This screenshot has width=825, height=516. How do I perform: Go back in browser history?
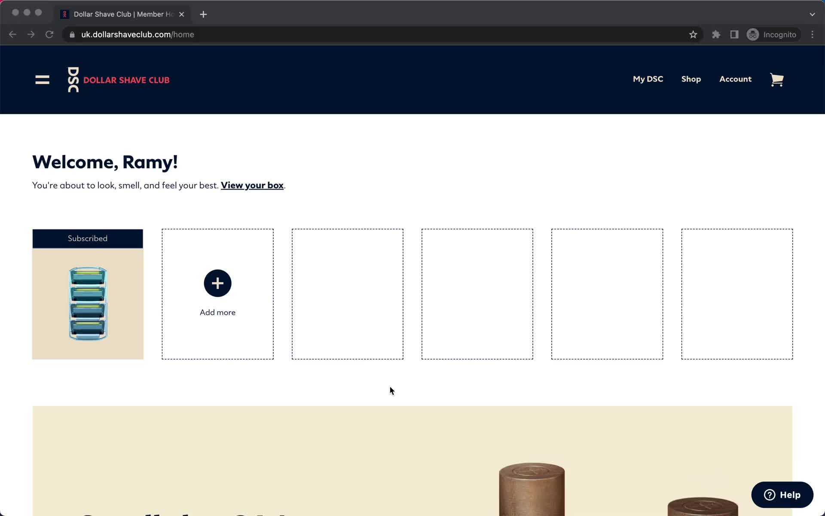[12, 34]
